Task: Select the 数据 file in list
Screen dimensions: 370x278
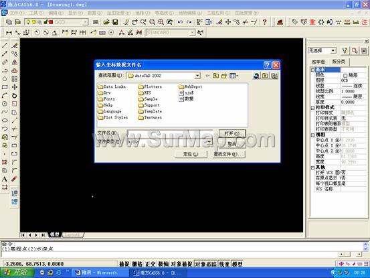Action: tap(187, 99)
